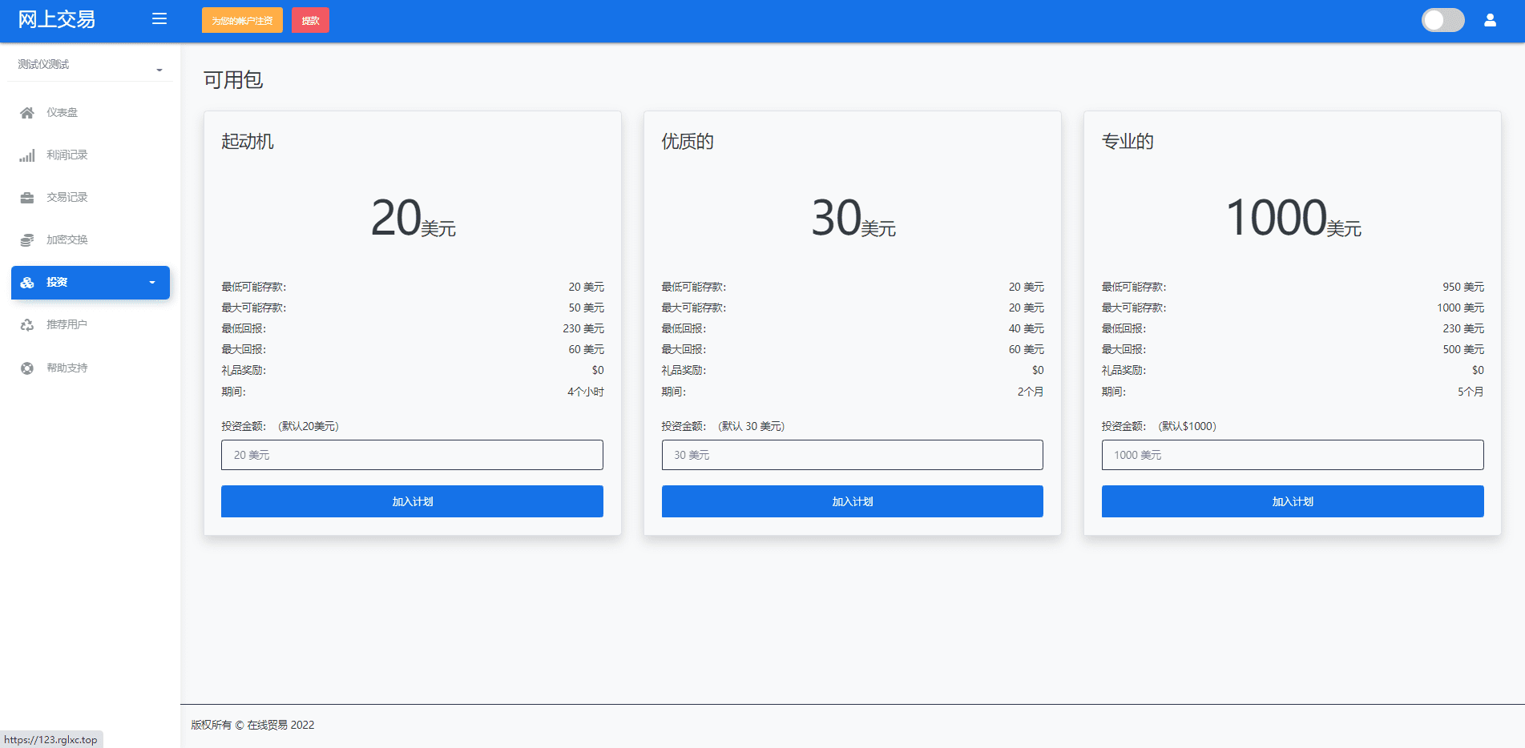This screenshot has width=1525, height=748.
Task: Click the briefcase icon for 交易记录
Action: [27, 198]
